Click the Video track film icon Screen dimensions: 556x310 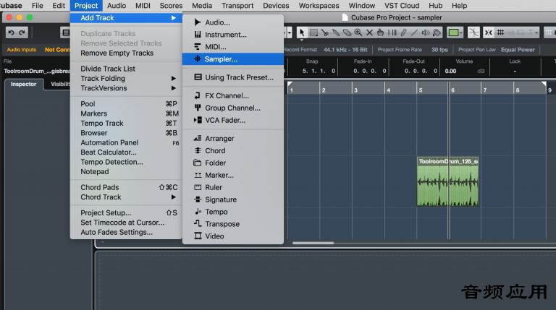[198, 236]
